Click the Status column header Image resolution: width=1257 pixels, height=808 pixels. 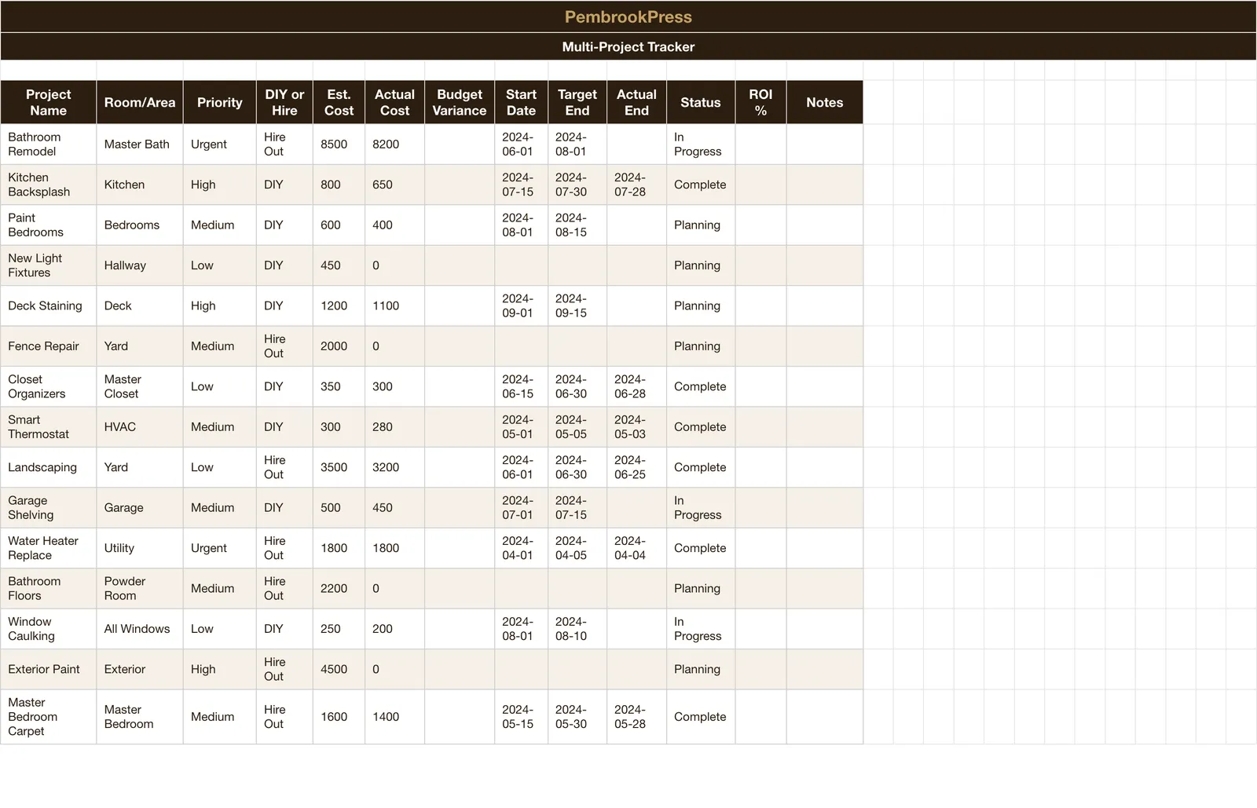pyautogui.click(x=701, y=102)
